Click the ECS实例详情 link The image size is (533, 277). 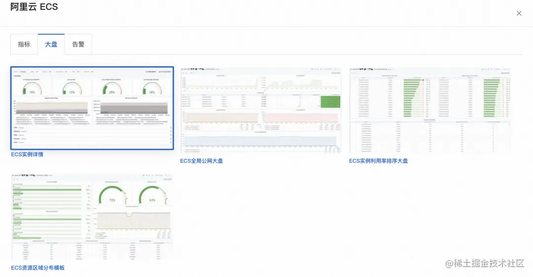click(27, 154)
